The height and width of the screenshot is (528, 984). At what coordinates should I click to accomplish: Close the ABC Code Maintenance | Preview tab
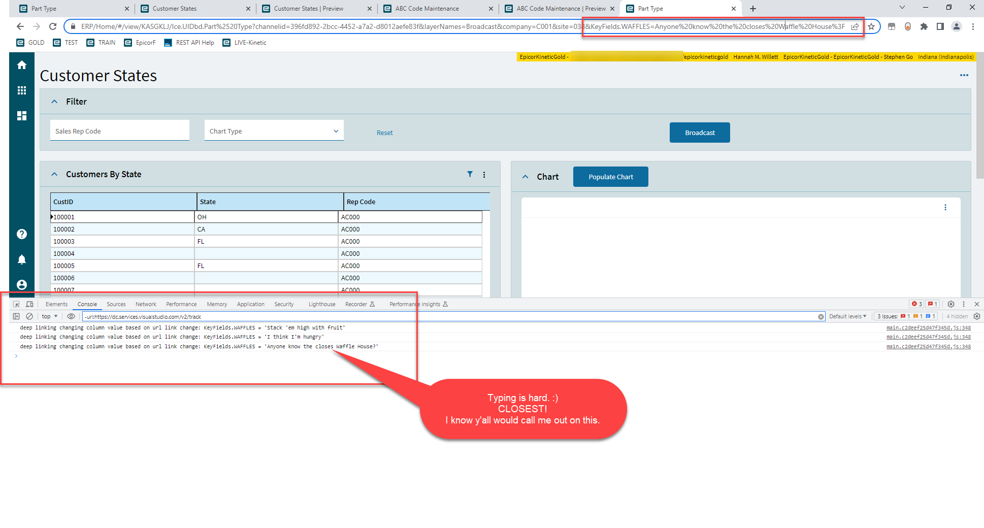point(612,9)
